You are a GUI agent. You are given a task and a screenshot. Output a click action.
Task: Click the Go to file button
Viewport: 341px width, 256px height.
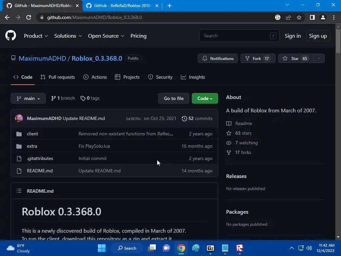(x=173, y=98)
